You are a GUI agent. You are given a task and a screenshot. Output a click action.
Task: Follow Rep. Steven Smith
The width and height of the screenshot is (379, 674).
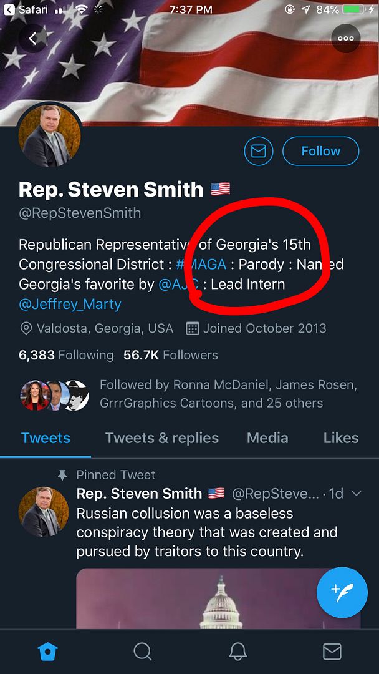click(x=320, y=151)
